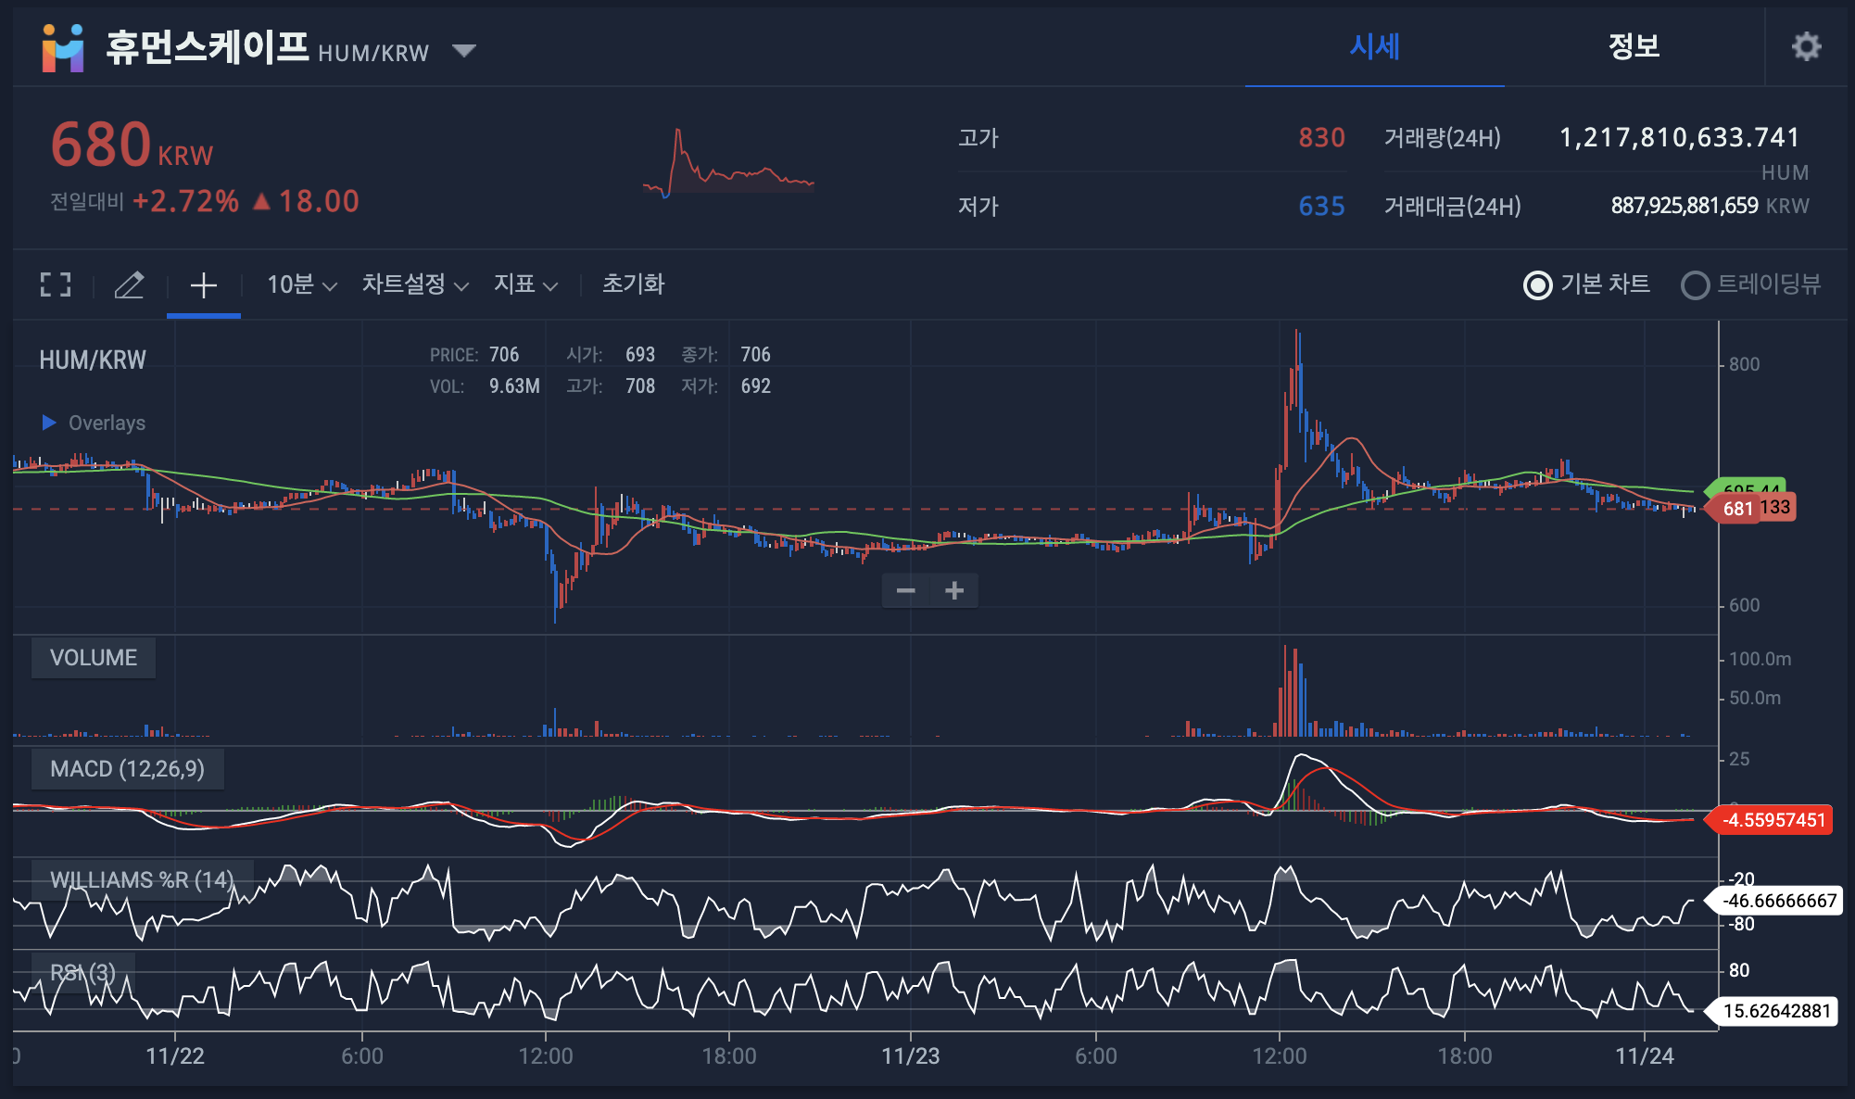The width and height of the screenshot is (1855, 1099).
Task: Expand the Overlays triangle
Action: coord(49,423)
